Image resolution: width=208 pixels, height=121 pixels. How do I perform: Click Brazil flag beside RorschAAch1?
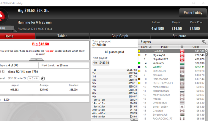click(x=182, y=79)
